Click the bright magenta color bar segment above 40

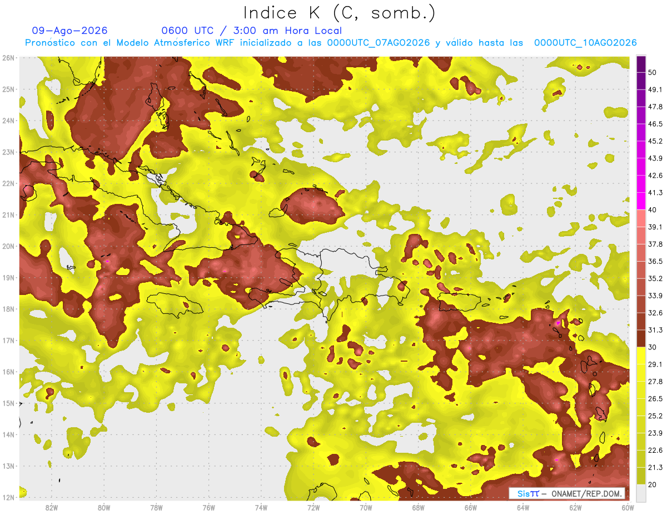pyautogui.click(x=641, y=201)
